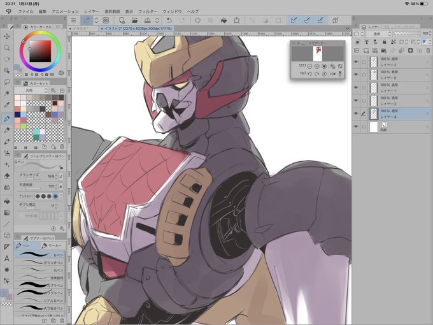Image resolution: width=433 pixels, height=325 pixels.
Task: Expand the document tabs chevron list
Action: [x=348, y=28]
